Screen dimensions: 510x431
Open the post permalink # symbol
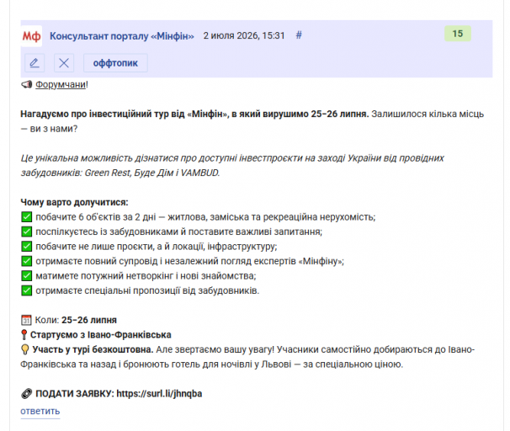pyautogui.click(x=299, y=35)
